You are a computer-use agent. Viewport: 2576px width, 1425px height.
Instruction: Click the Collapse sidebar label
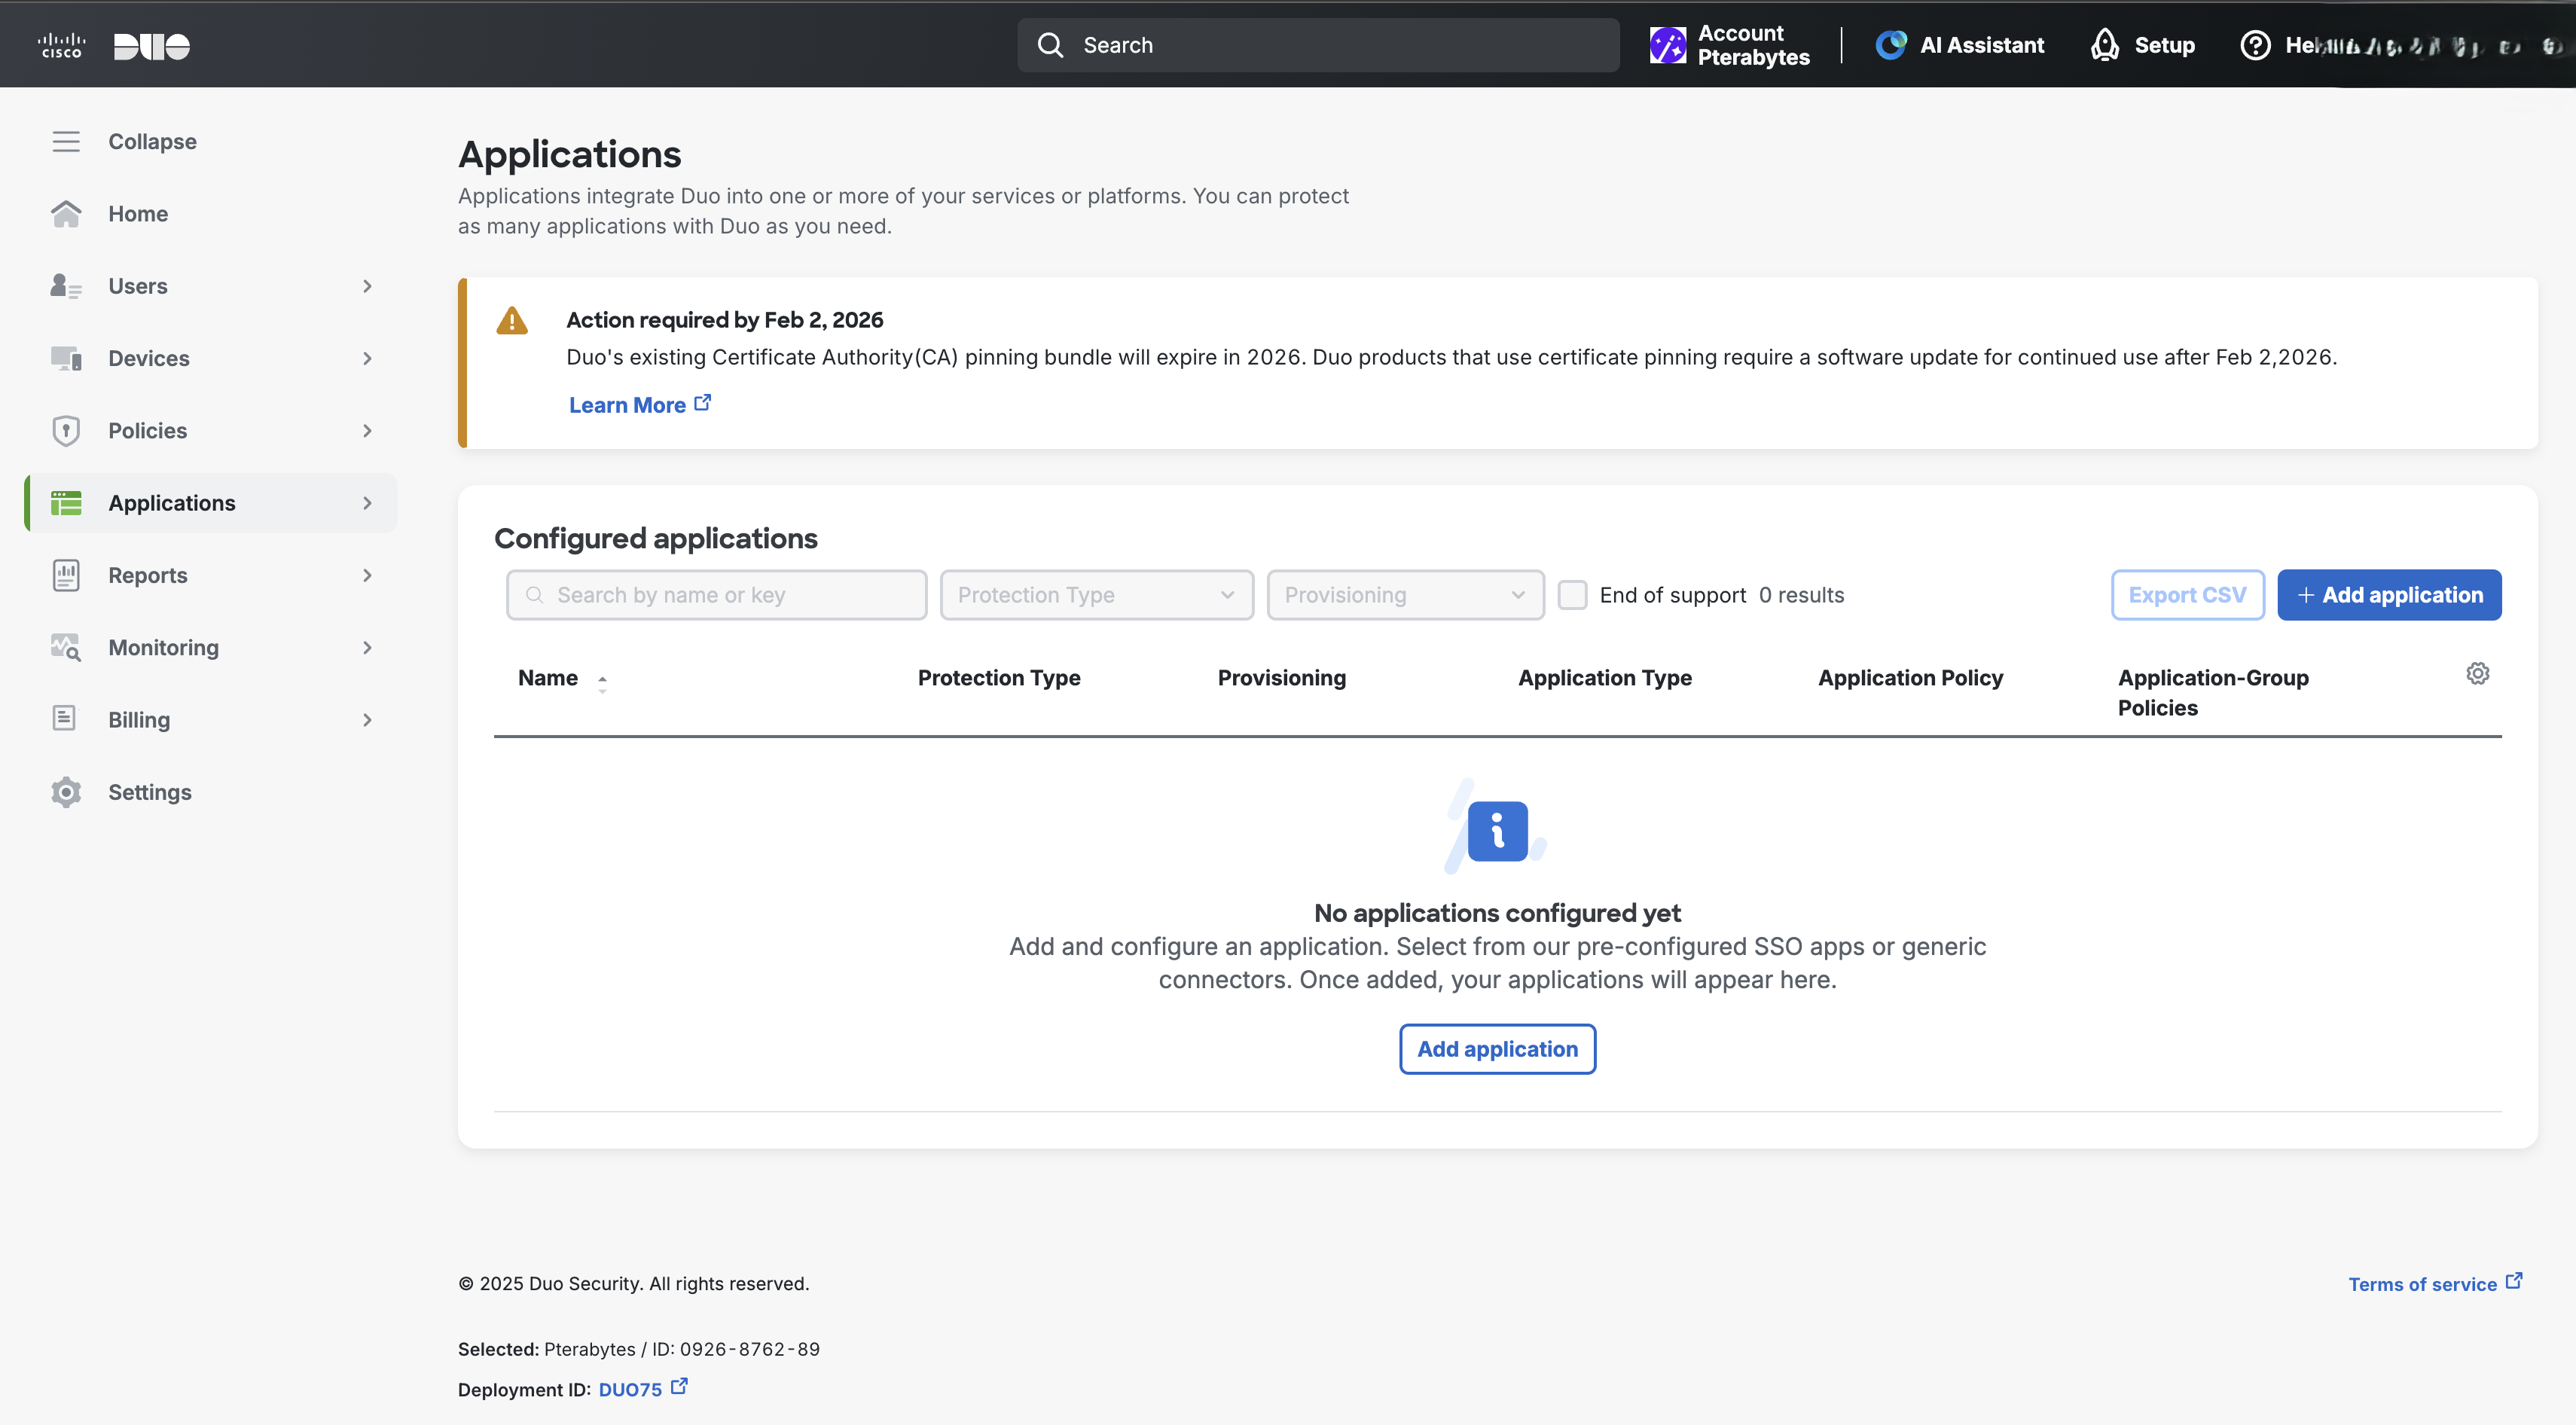(152, 141)
